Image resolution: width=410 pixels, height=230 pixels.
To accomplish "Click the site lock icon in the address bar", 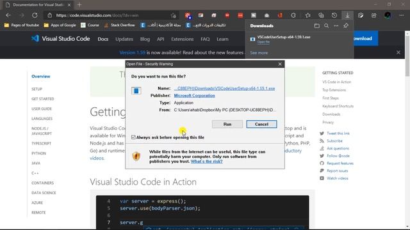I will pyautogui.click(x=50, y=15).
